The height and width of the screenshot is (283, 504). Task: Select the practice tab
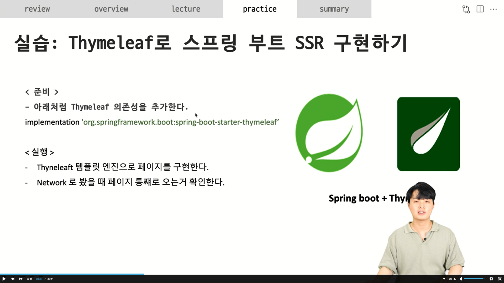coord(260,9)
